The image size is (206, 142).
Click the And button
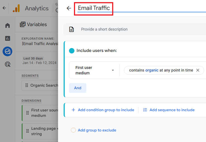pos(78,88)
